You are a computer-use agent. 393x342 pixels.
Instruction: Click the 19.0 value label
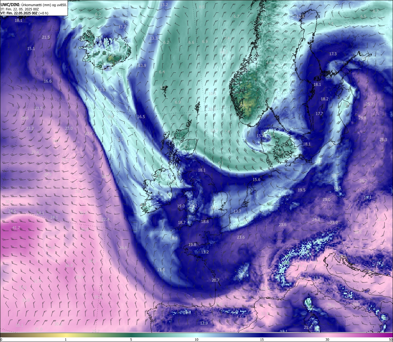[181, 206]
